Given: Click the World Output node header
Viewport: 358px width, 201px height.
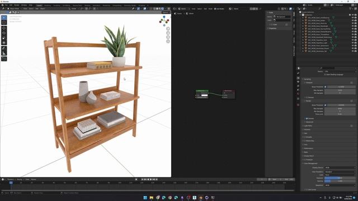Looking at the screenshot, I should click(228, 90).
